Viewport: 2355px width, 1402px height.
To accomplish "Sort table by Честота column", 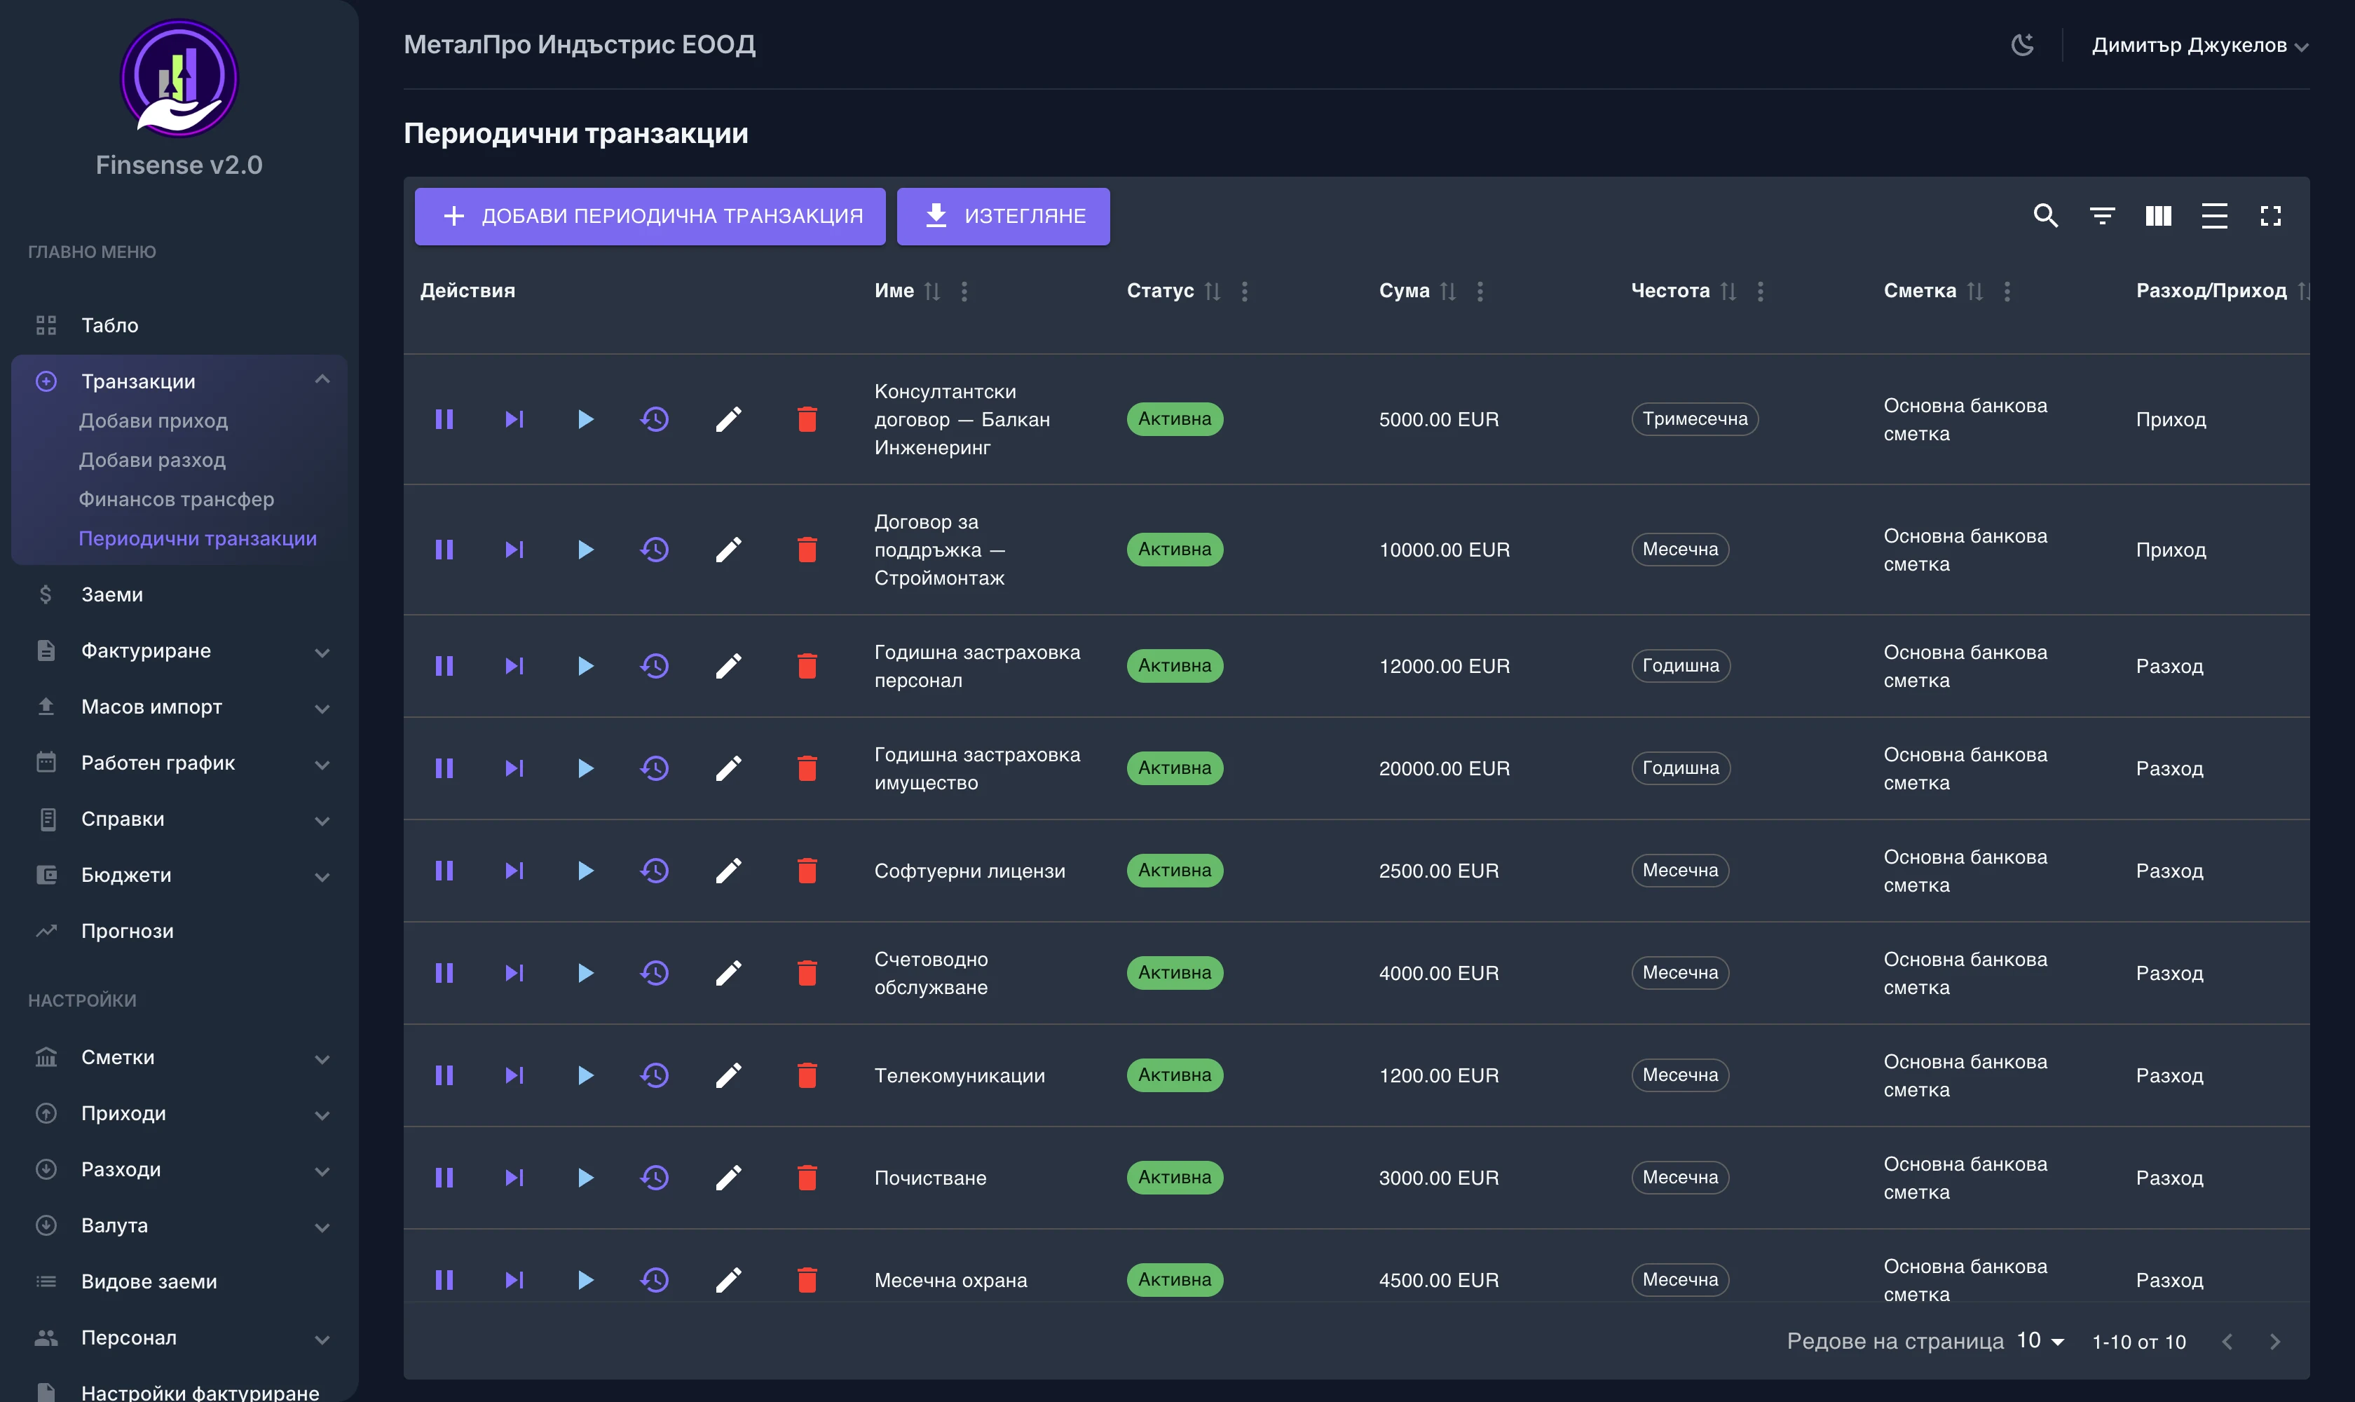I will [x=1728, y=291].
